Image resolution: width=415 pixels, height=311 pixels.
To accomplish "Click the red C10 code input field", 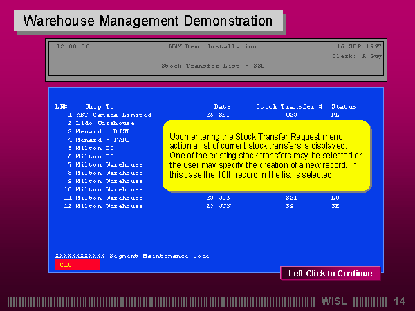I will click(77, 265).
